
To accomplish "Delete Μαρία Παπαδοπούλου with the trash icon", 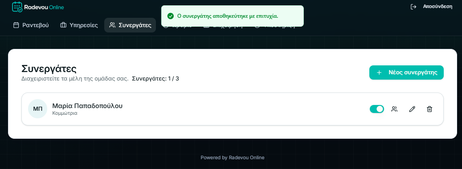I will coord(429,109).
